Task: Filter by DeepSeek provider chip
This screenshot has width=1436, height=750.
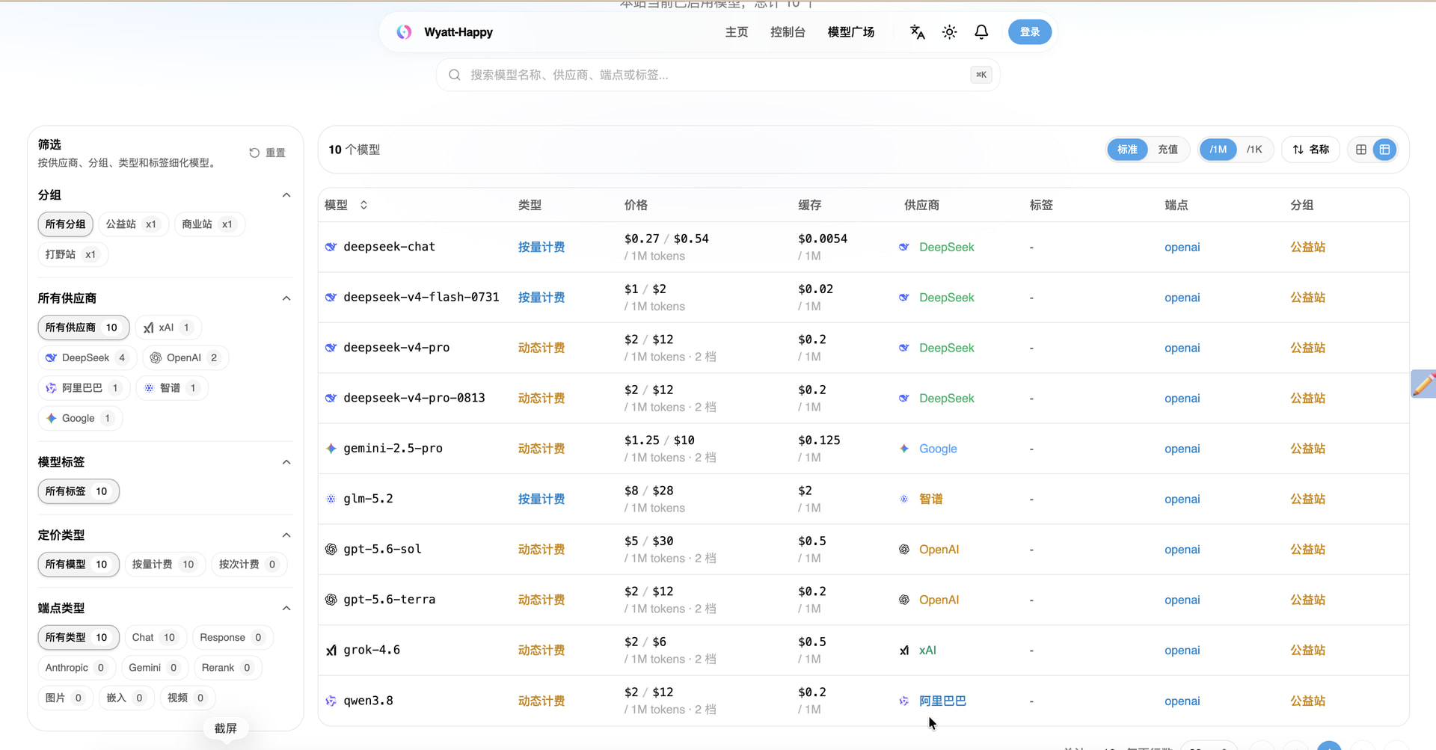Action: [86, 358]
